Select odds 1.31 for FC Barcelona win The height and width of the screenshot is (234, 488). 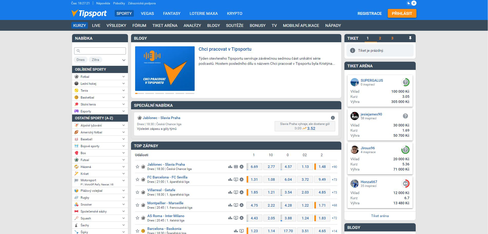click(x=254, y=179)
